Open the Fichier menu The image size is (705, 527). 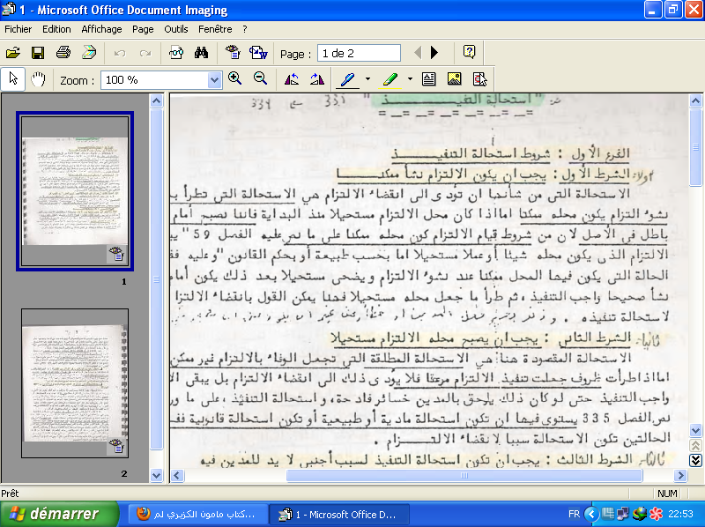(18, 29)
